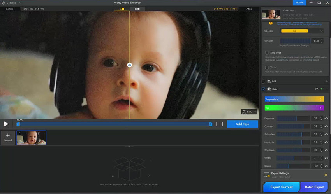Image resolution: width=331 pixels, height=194 pixels.
Task: Click the Shadows slider track
Action: (x=293, y=150)
